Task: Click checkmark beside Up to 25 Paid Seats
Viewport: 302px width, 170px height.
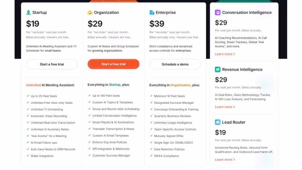Action: [28, 96]
